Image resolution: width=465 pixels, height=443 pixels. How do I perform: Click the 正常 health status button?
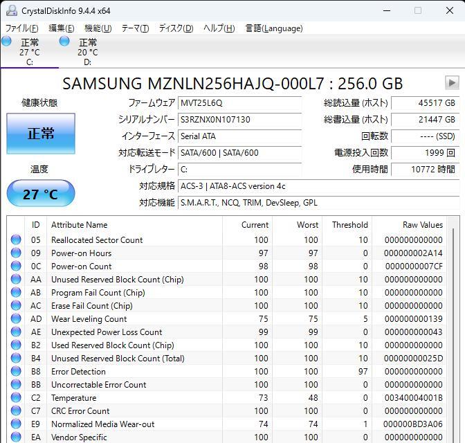pyautogui.click(x=41, y=134)
